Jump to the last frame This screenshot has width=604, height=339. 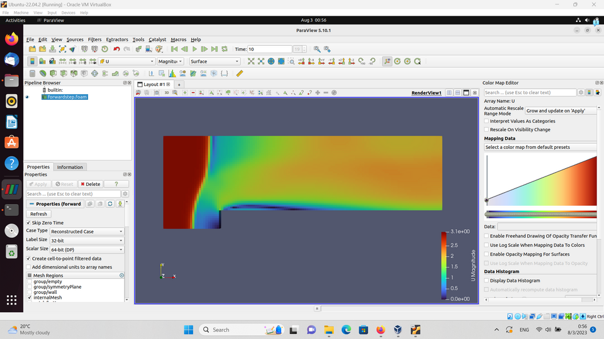[x=215, y=49]
